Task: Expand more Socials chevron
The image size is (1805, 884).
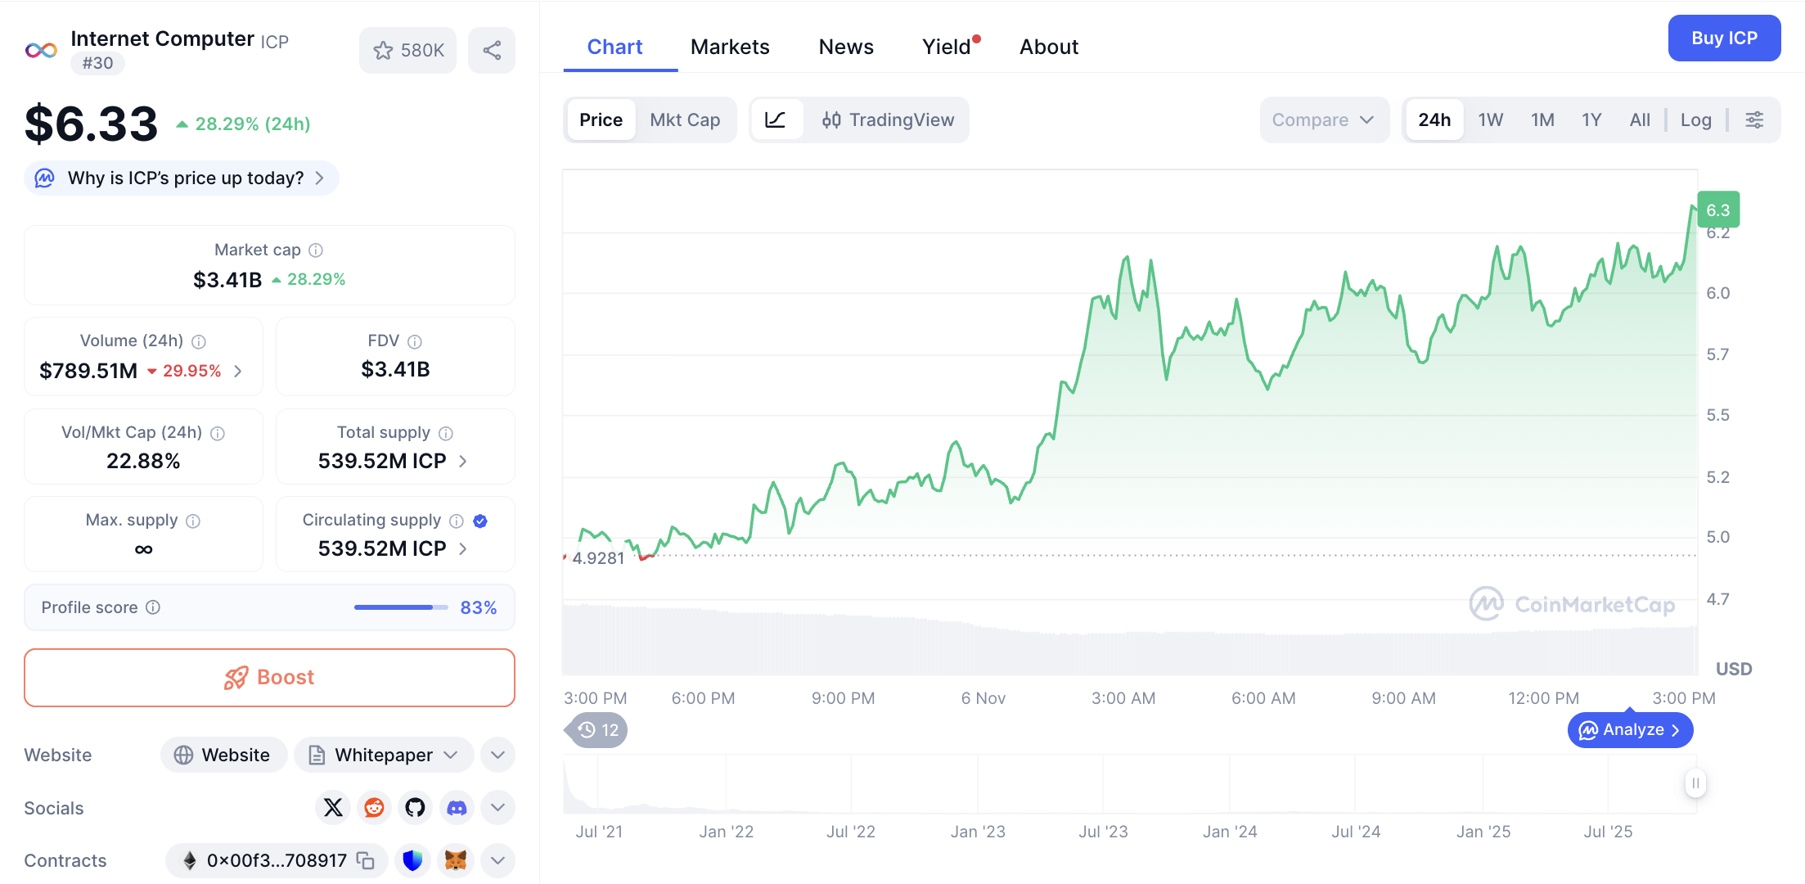Action: coord(497,808)
